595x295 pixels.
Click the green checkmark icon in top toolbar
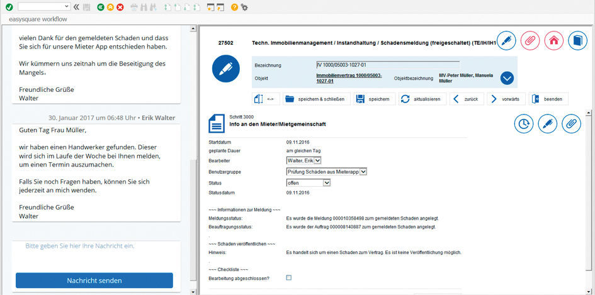[9, 7]
